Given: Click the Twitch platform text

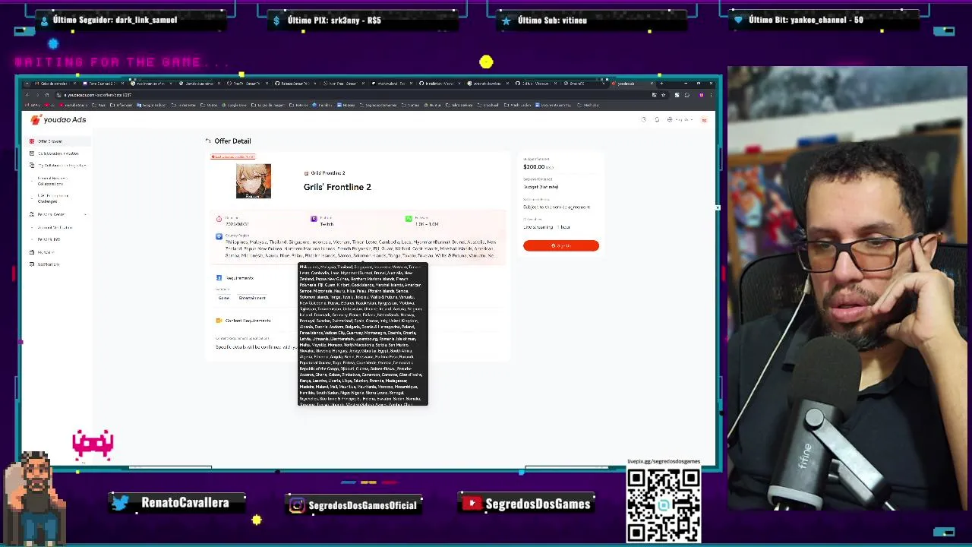Looking at the screenshot, I should (x=327, y=224).
